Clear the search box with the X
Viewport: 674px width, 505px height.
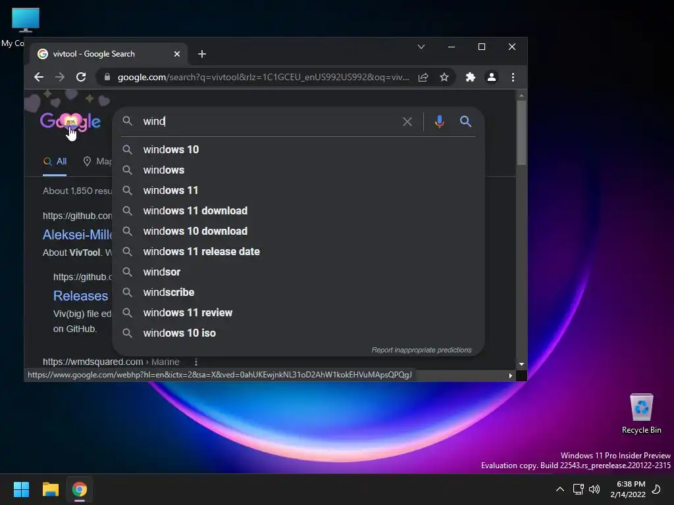(x=407, y=122)
